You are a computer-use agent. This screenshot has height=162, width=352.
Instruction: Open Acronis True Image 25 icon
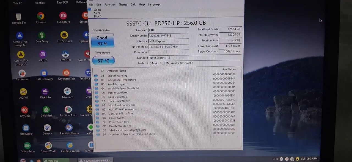(x=21, y=58)
